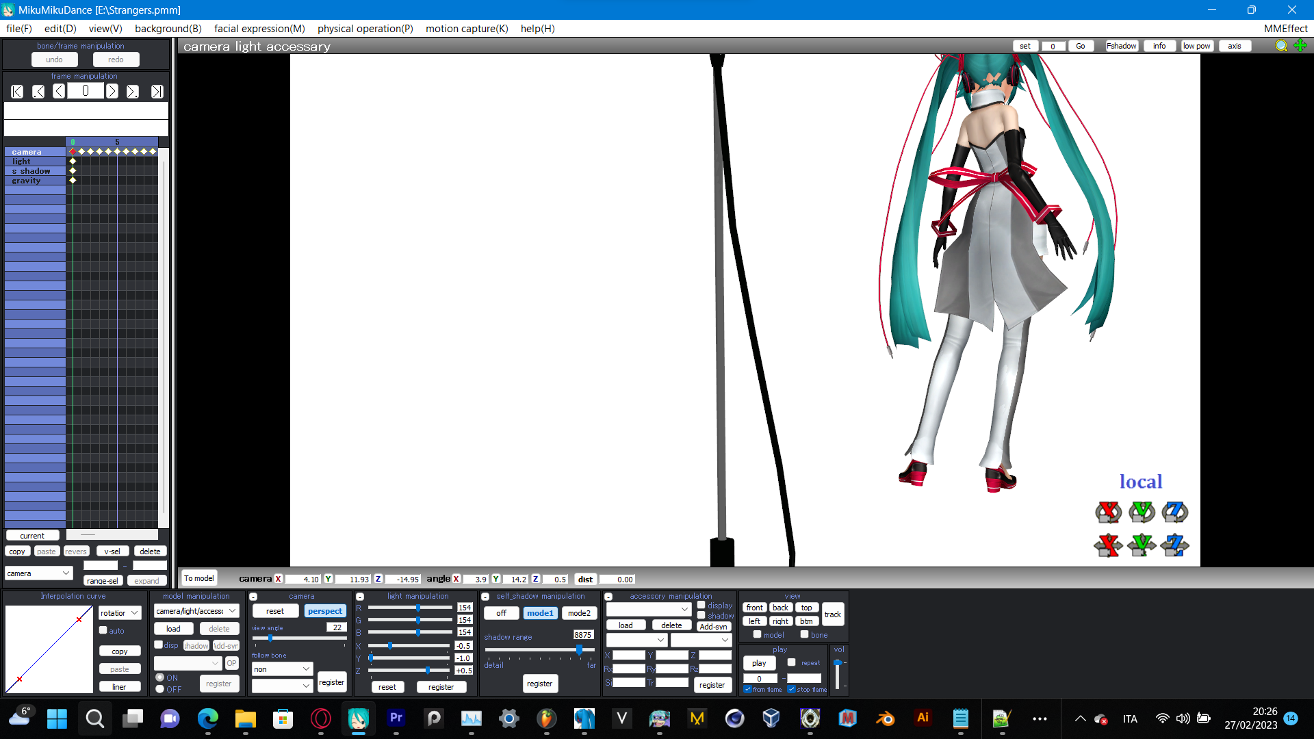Click the green Y move axis icon
The image size is (1314, 739).
pyautogui.click(x=1142, y=545)
